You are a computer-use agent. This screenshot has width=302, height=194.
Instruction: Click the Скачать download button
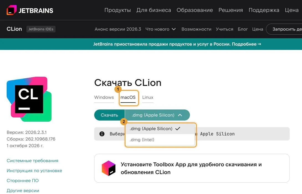pyautogui.click(x=109, y=115)
